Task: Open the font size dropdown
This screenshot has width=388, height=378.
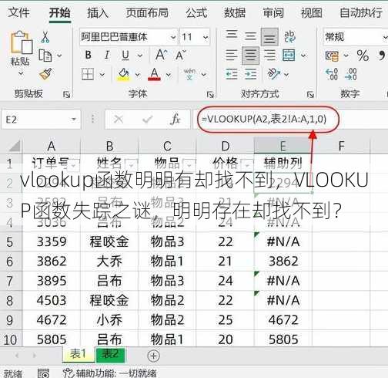Action: 206,38
